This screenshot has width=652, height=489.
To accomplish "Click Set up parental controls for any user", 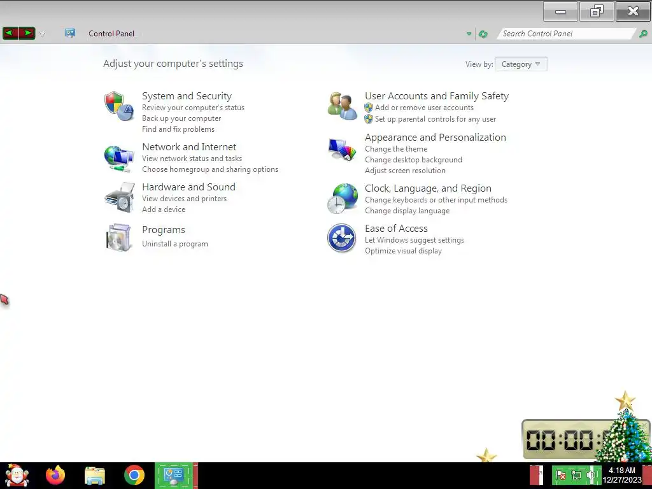I will [436, 119].
